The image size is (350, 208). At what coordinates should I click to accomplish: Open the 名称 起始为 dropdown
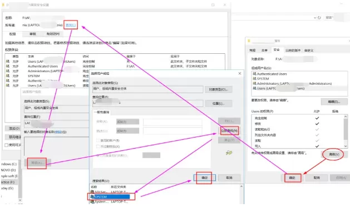coord(127,121)
